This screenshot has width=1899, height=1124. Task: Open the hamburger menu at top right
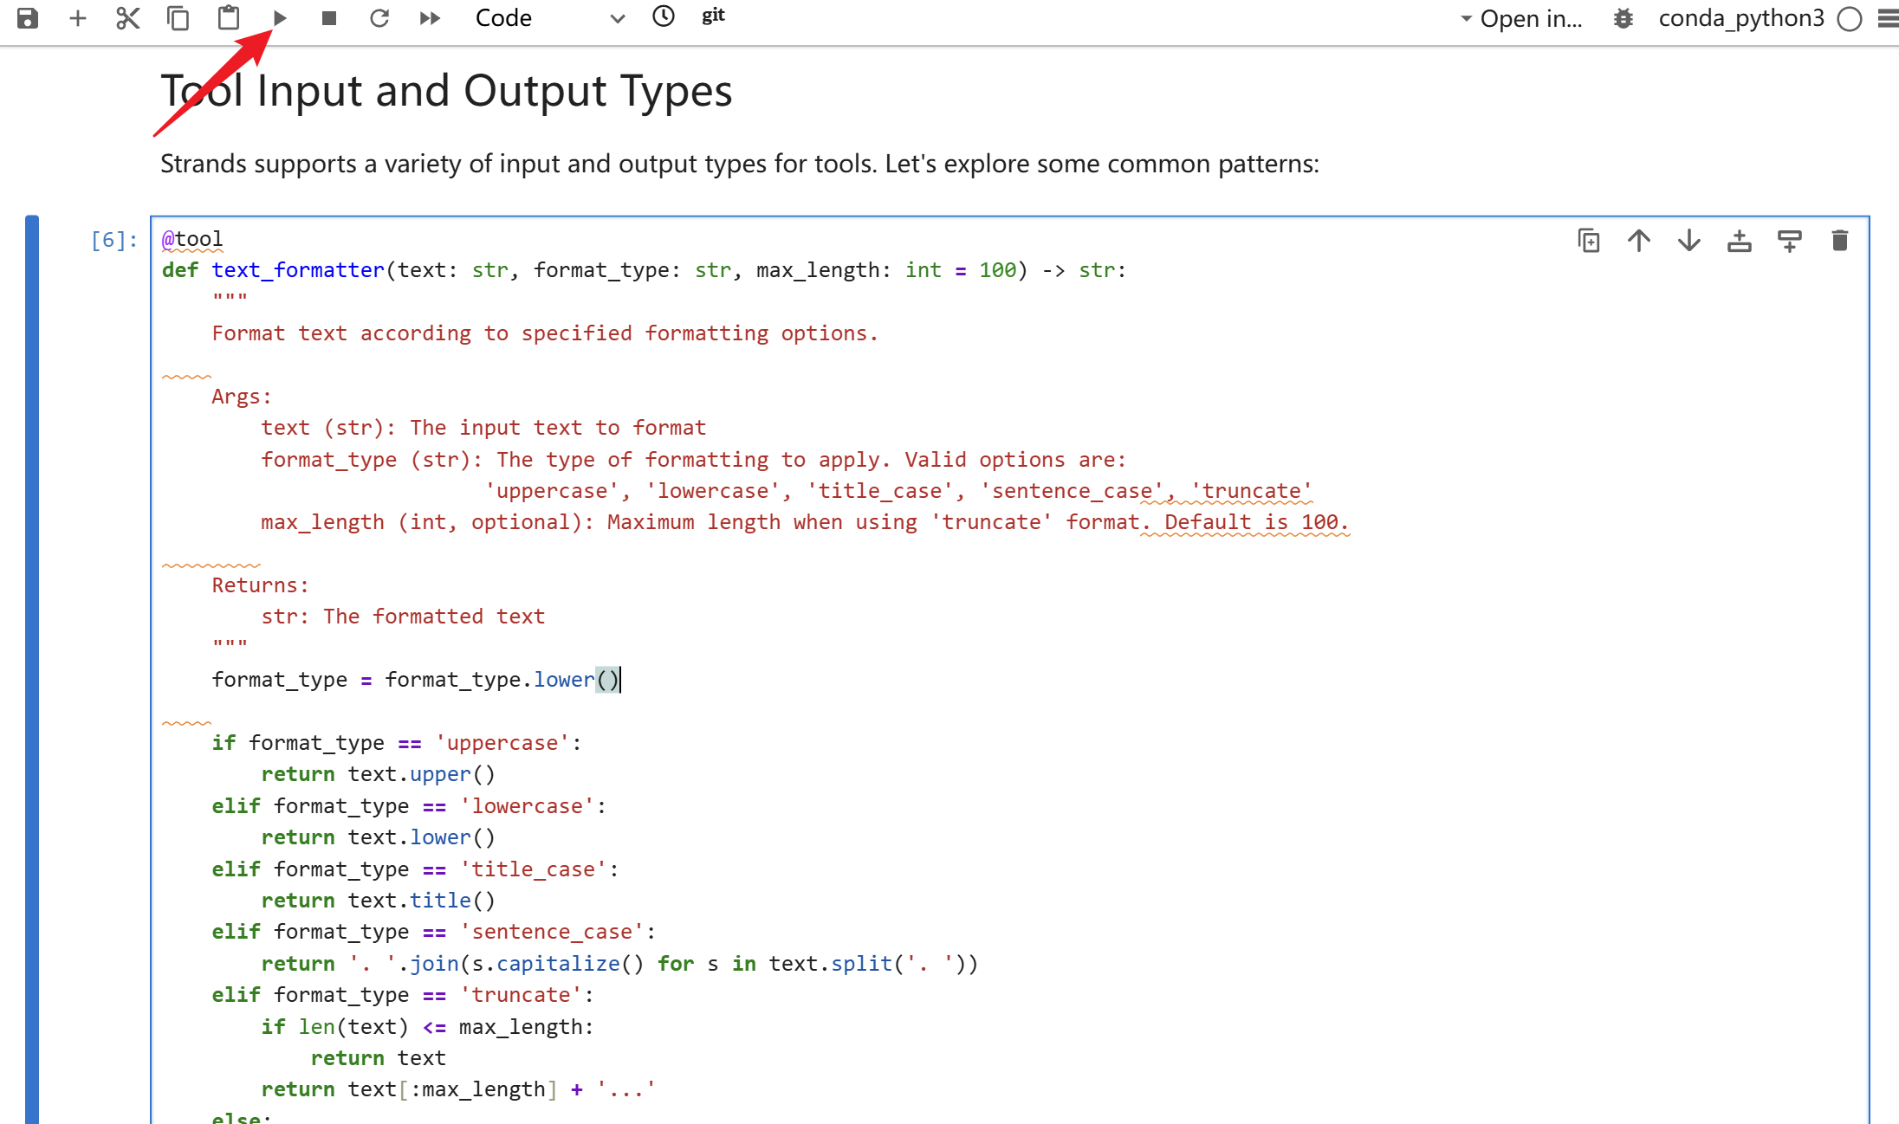tap(1889, 18)
